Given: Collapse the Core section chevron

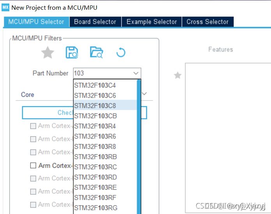Looking at the screenshot, I should (144, 94).
